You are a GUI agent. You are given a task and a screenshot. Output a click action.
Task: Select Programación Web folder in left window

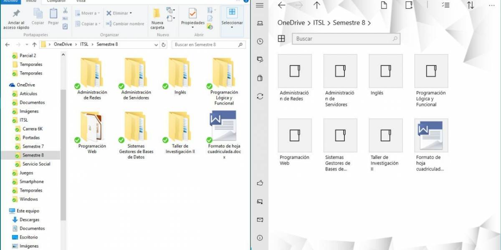point(92,133)
